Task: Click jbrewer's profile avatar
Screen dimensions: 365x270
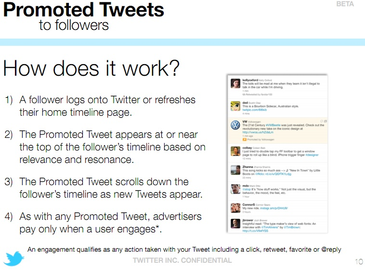Action: pyautogui.click(x=235, y=224)
